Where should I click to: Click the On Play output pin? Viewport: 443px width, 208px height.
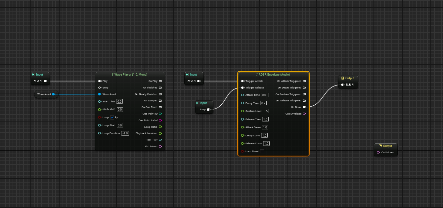(160, 81)
